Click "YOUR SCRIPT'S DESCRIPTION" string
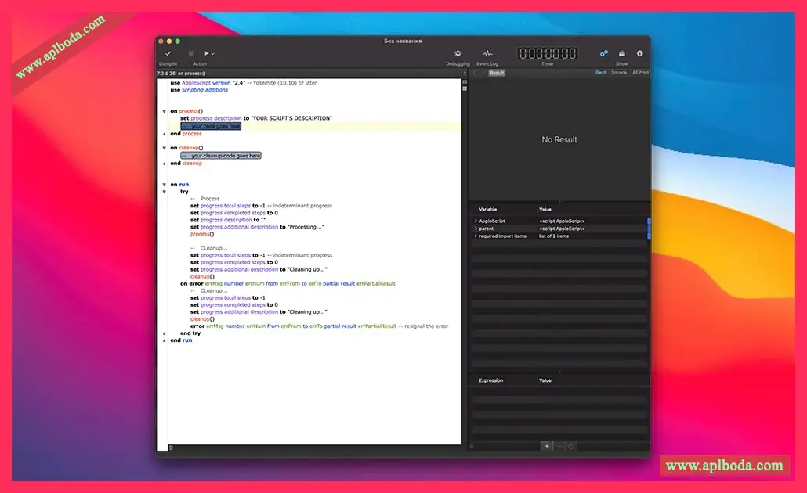The image size is (807, 493). (x=291, y=118)
